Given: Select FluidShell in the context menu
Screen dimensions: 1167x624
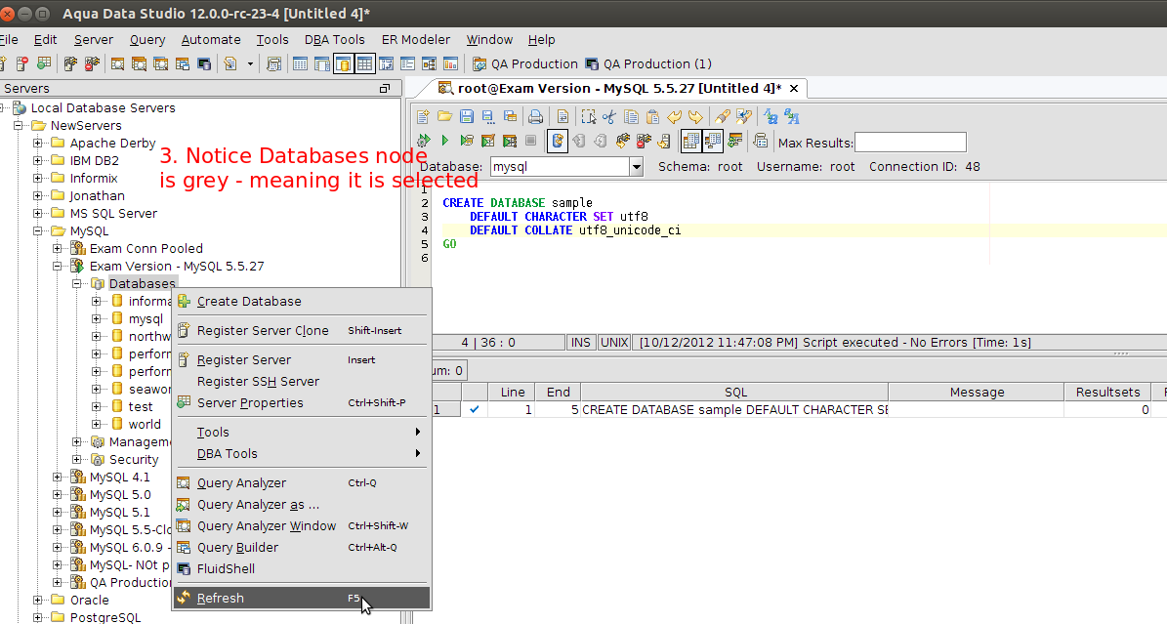Looking at the screenshot, I should coord(302,569).
